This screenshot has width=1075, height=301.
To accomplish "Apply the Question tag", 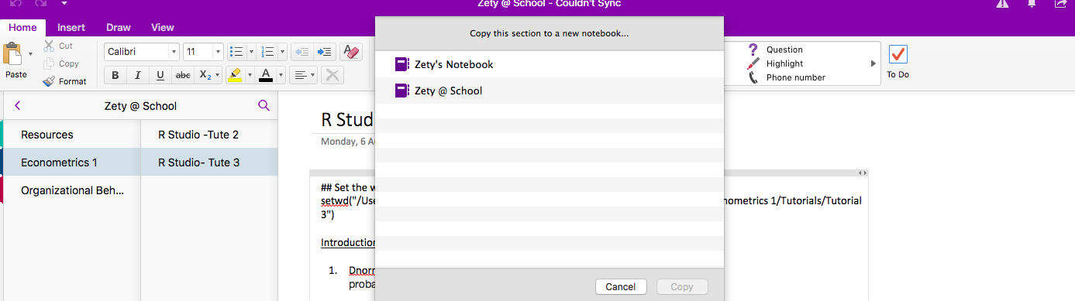I will point(776,50).
